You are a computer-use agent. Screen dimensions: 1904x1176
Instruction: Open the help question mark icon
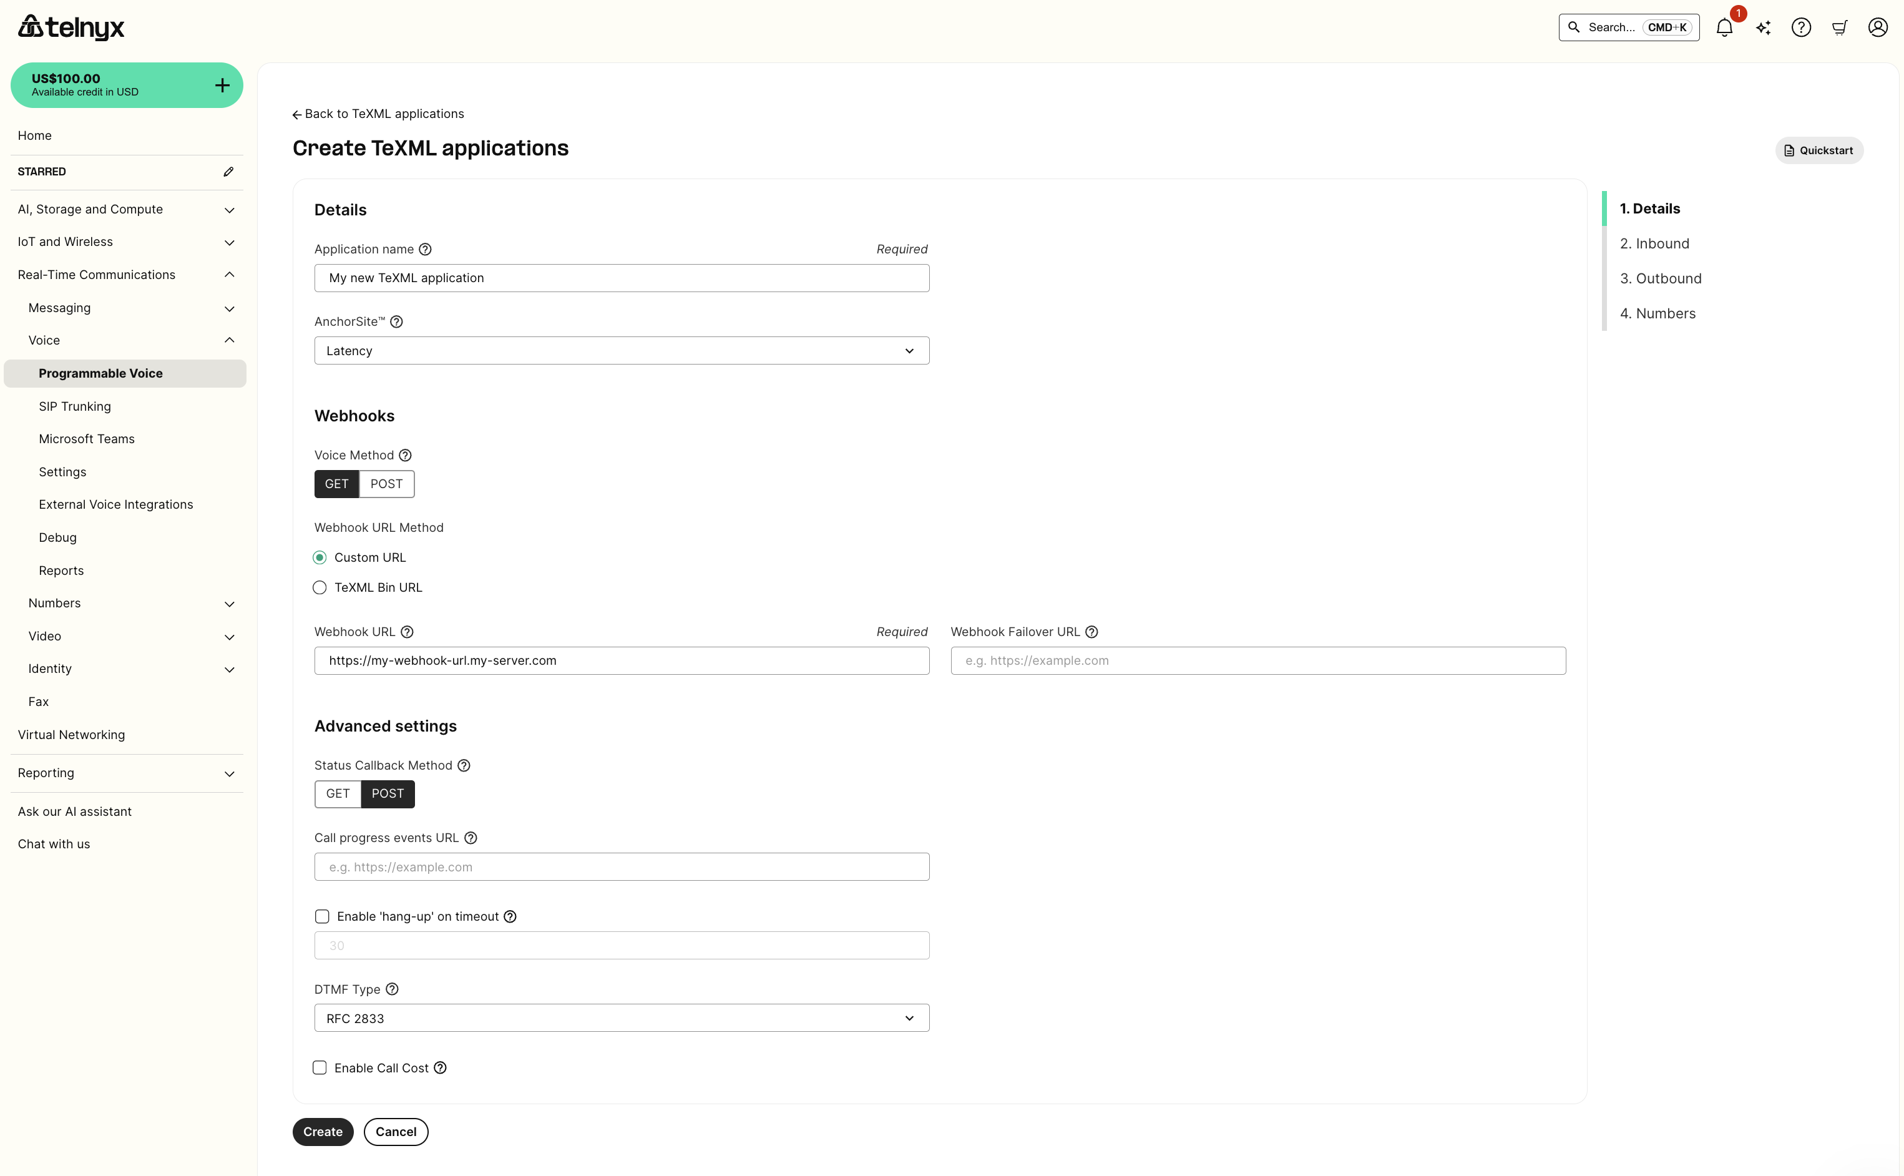[1800, 27]
